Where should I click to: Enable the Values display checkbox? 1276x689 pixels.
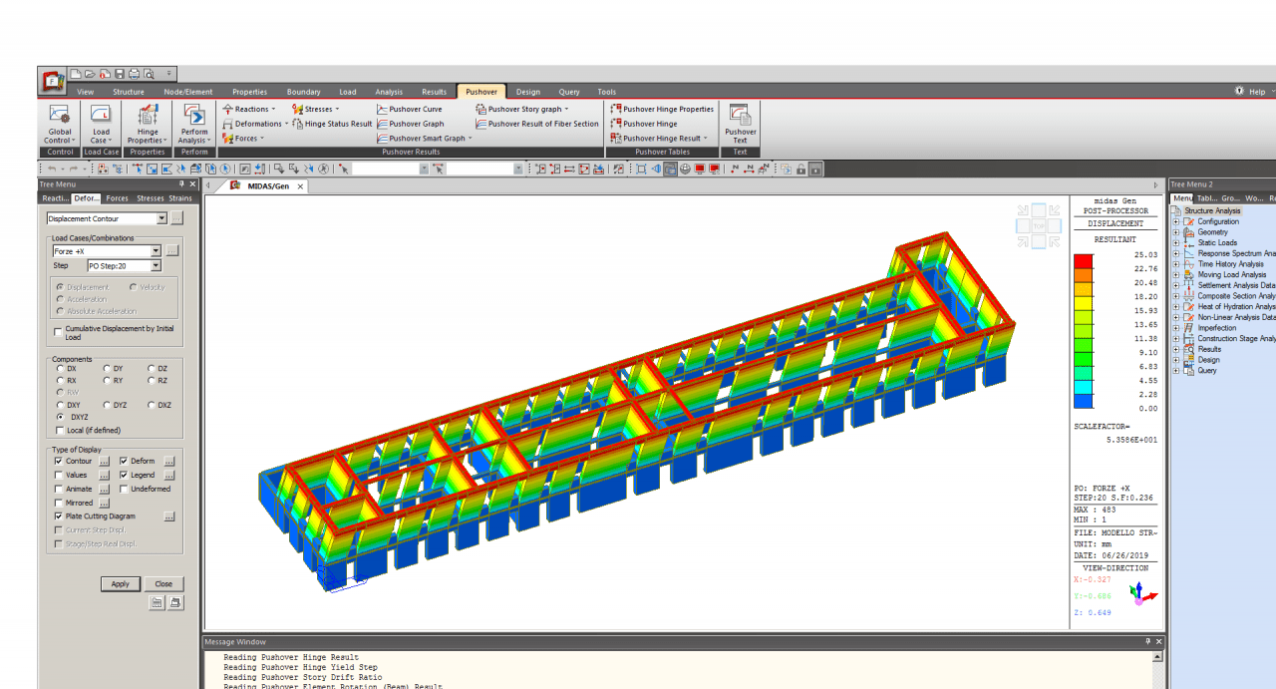[x=59, y=476]
